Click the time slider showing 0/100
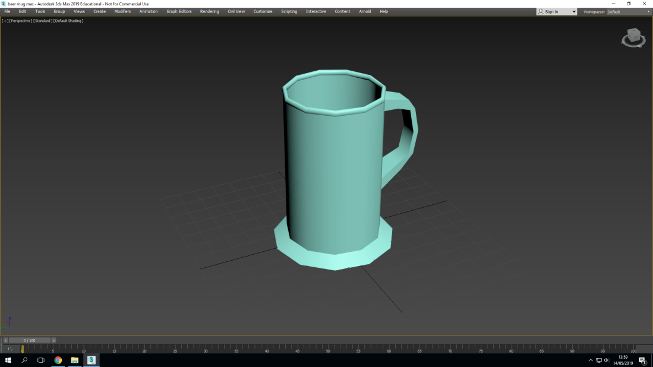 29,340
